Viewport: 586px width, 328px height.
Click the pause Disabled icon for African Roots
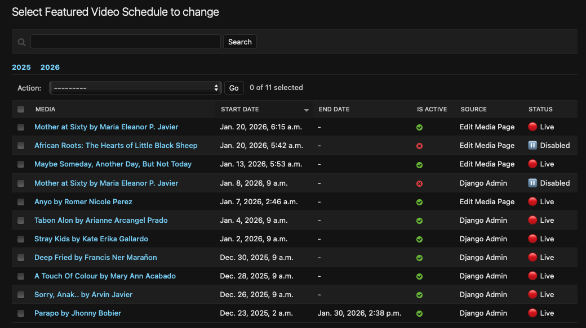tap(532, 145)
